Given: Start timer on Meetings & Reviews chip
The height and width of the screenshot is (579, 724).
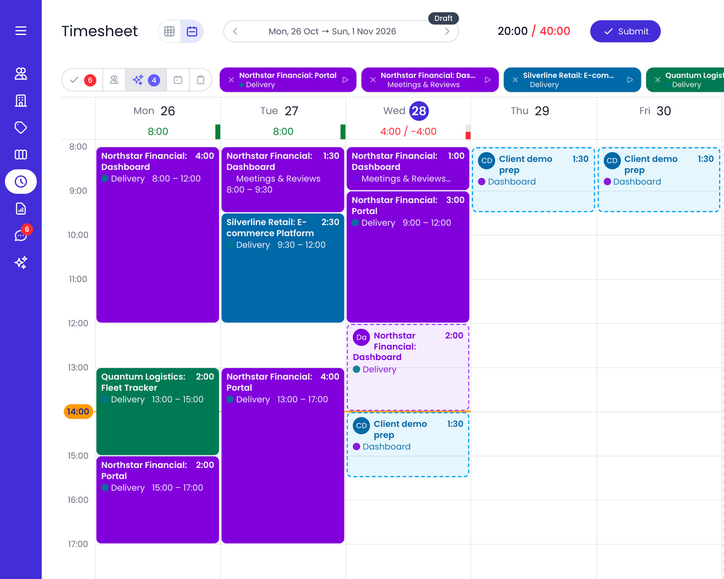Looking at the screenshot, I should point(487,80).
